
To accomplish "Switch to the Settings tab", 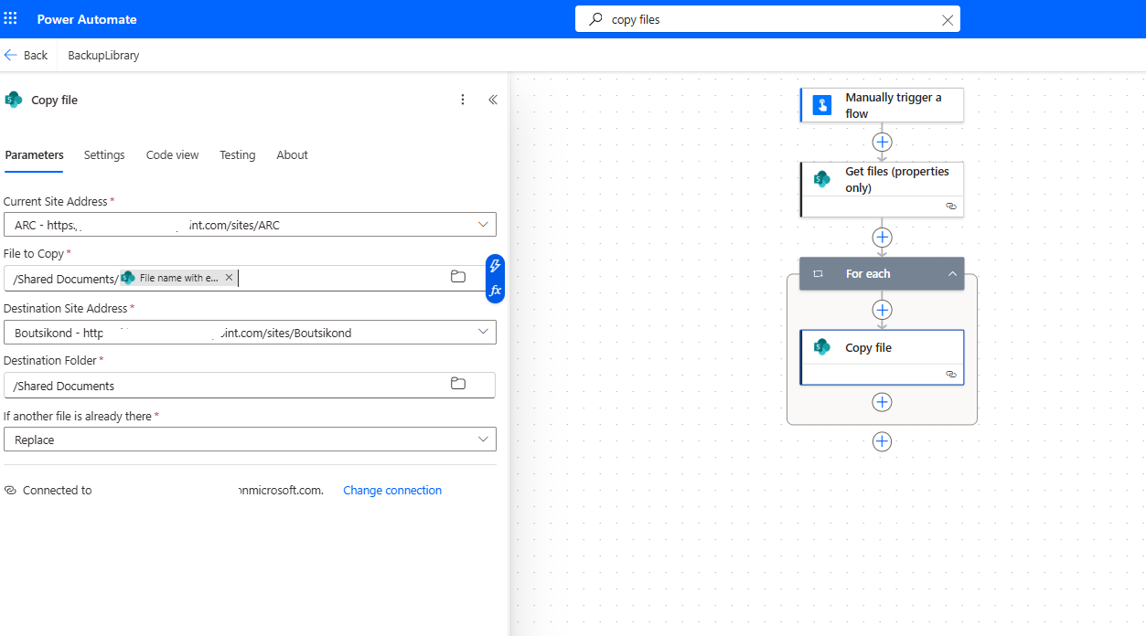I will pos(104,155).
